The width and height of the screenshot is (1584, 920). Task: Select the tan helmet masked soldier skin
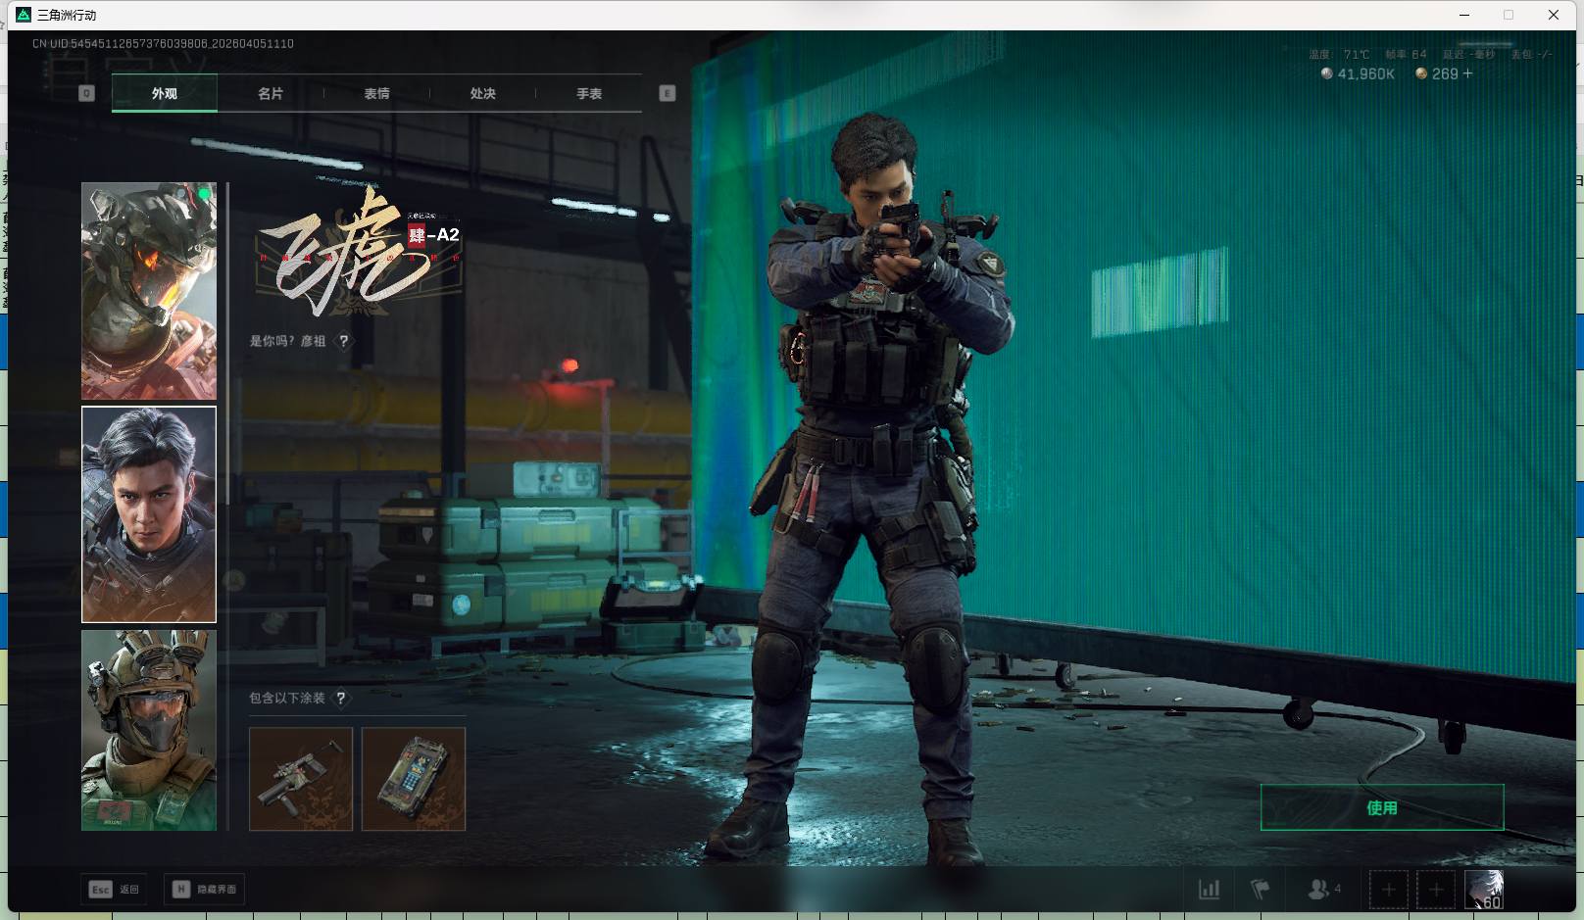click(x=149, y=730)
